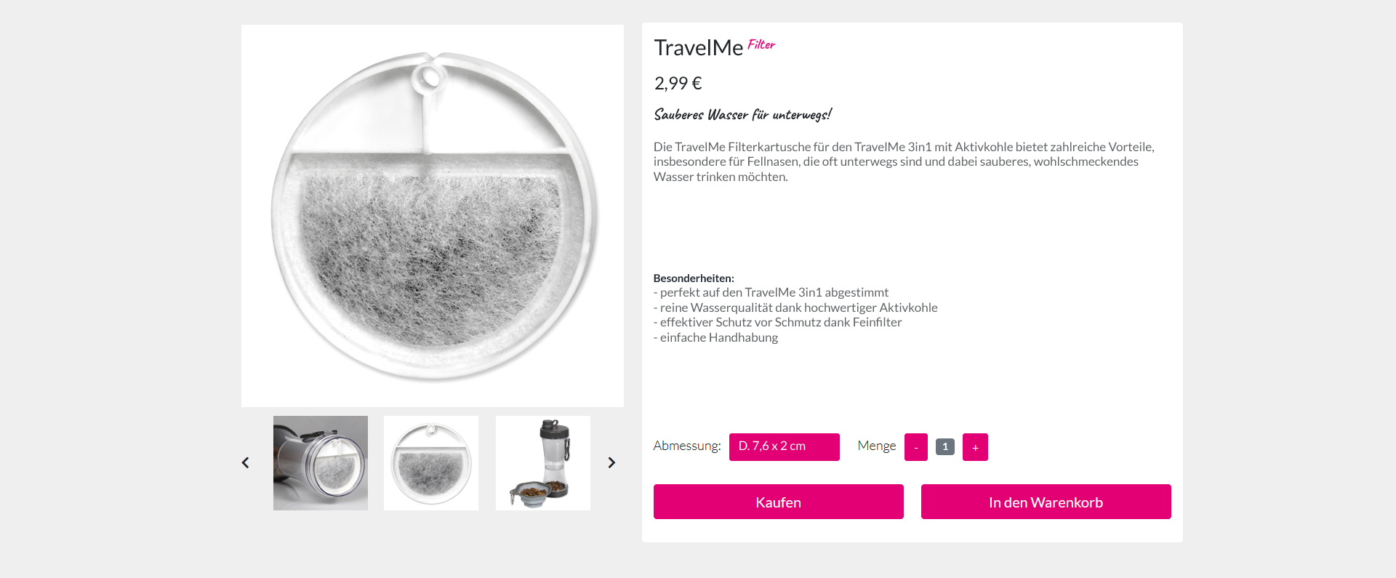Click the large filter product image
Viewport: 1396px width, 578px height.
(x=433, y=216)
